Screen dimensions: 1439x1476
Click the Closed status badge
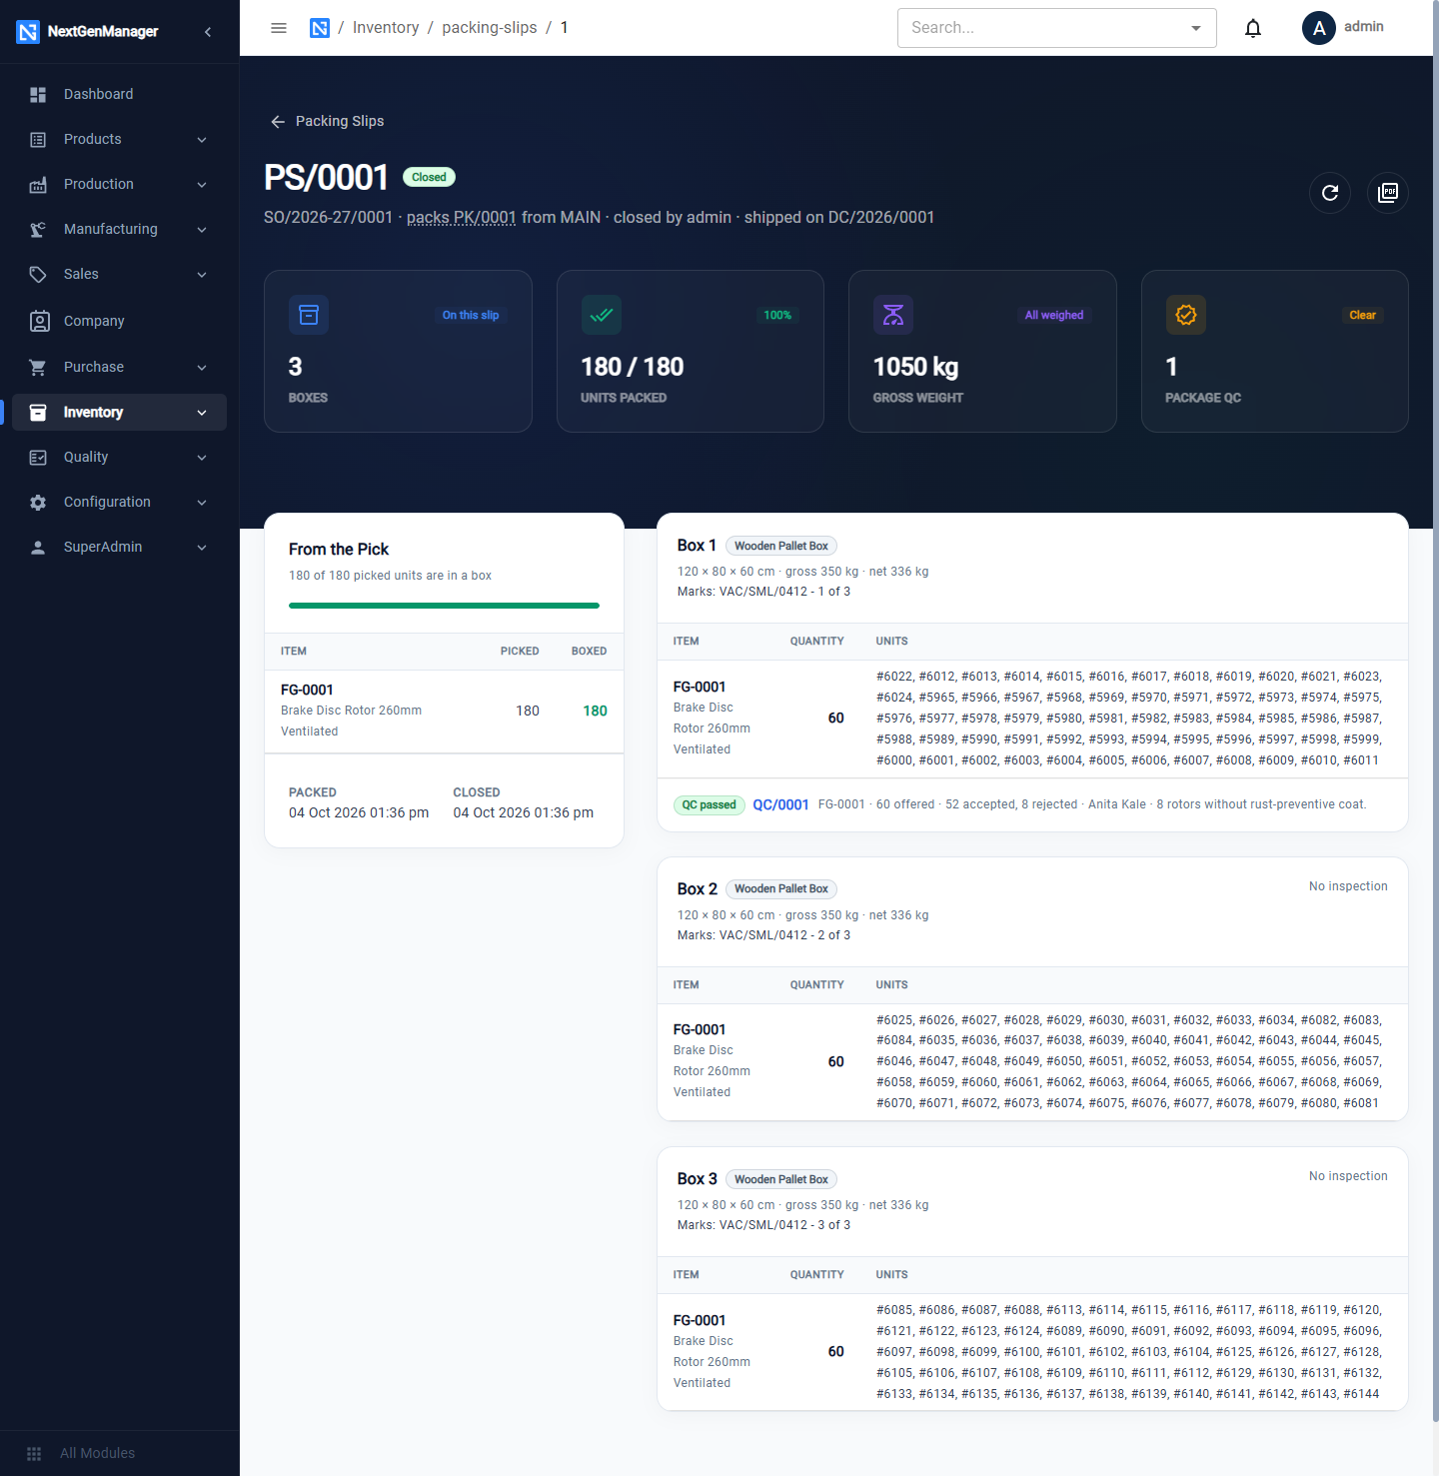[x=429, y=177]
